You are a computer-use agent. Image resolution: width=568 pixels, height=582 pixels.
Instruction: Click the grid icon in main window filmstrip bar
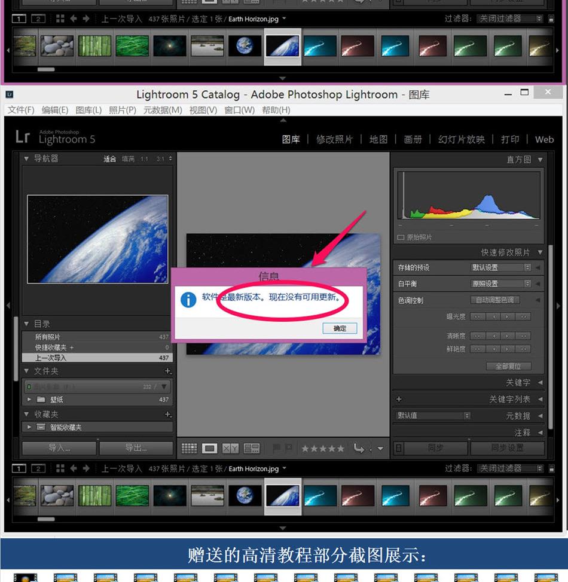[60, 468]
